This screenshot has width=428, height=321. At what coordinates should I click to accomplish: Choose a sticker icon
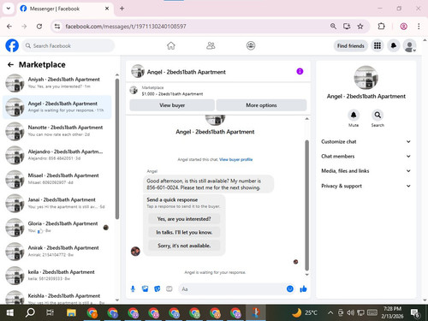click(158, 289)
